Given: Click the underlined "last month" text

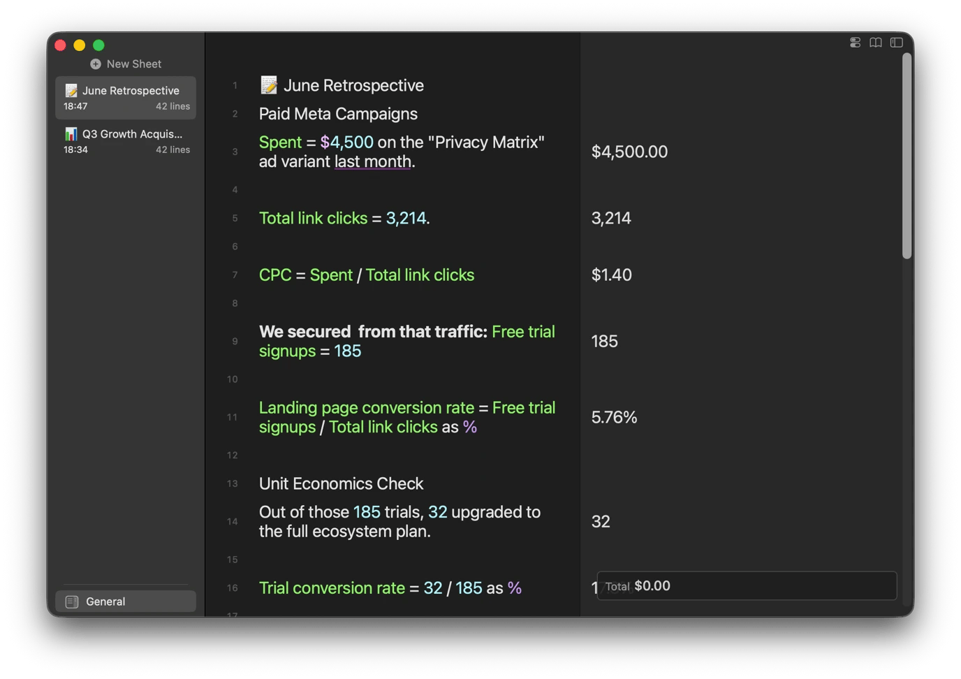Looking at the screenshot, I should click(372, 161).
